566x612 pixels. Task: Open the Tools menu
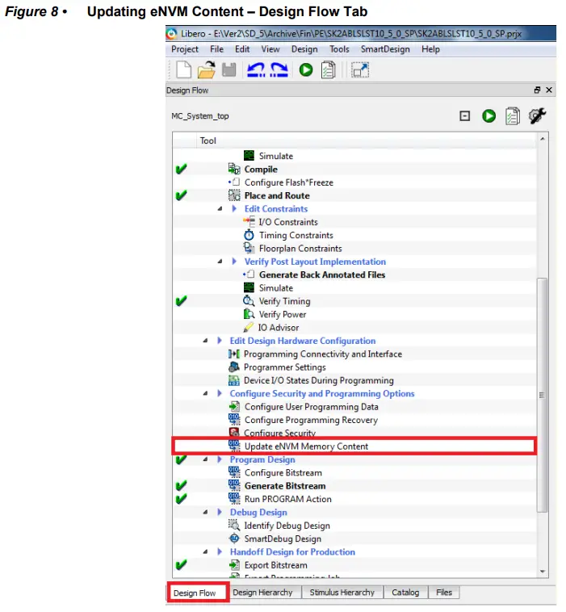pos(339,49)
